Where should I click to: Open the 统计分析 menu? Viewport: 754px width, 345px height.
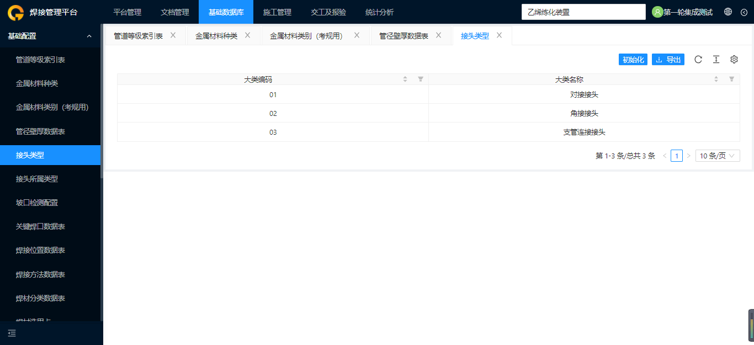click(380, 12)
